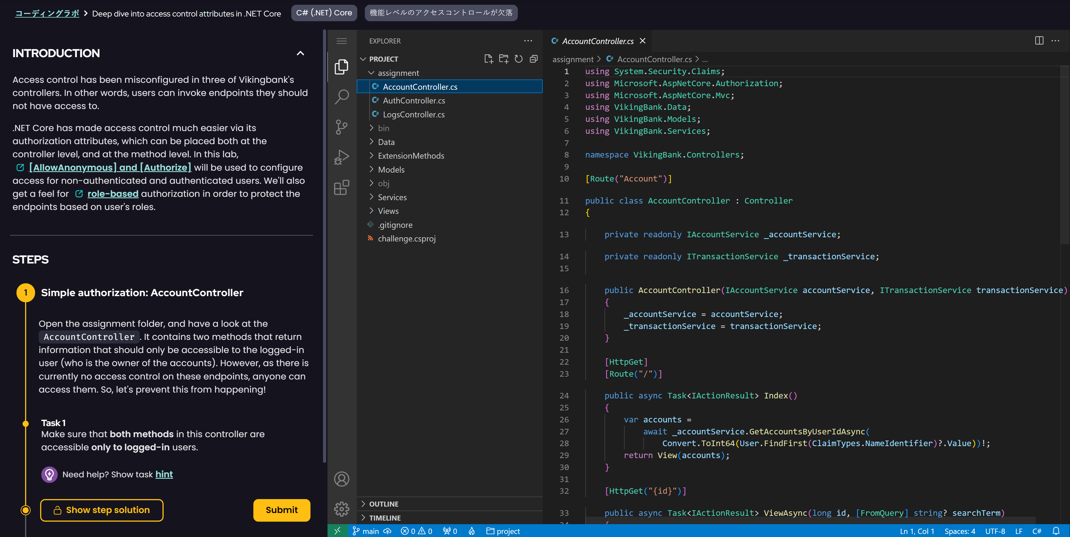Collapse all folders in Explorer
1070x537 pixels.
pos(533,59)
